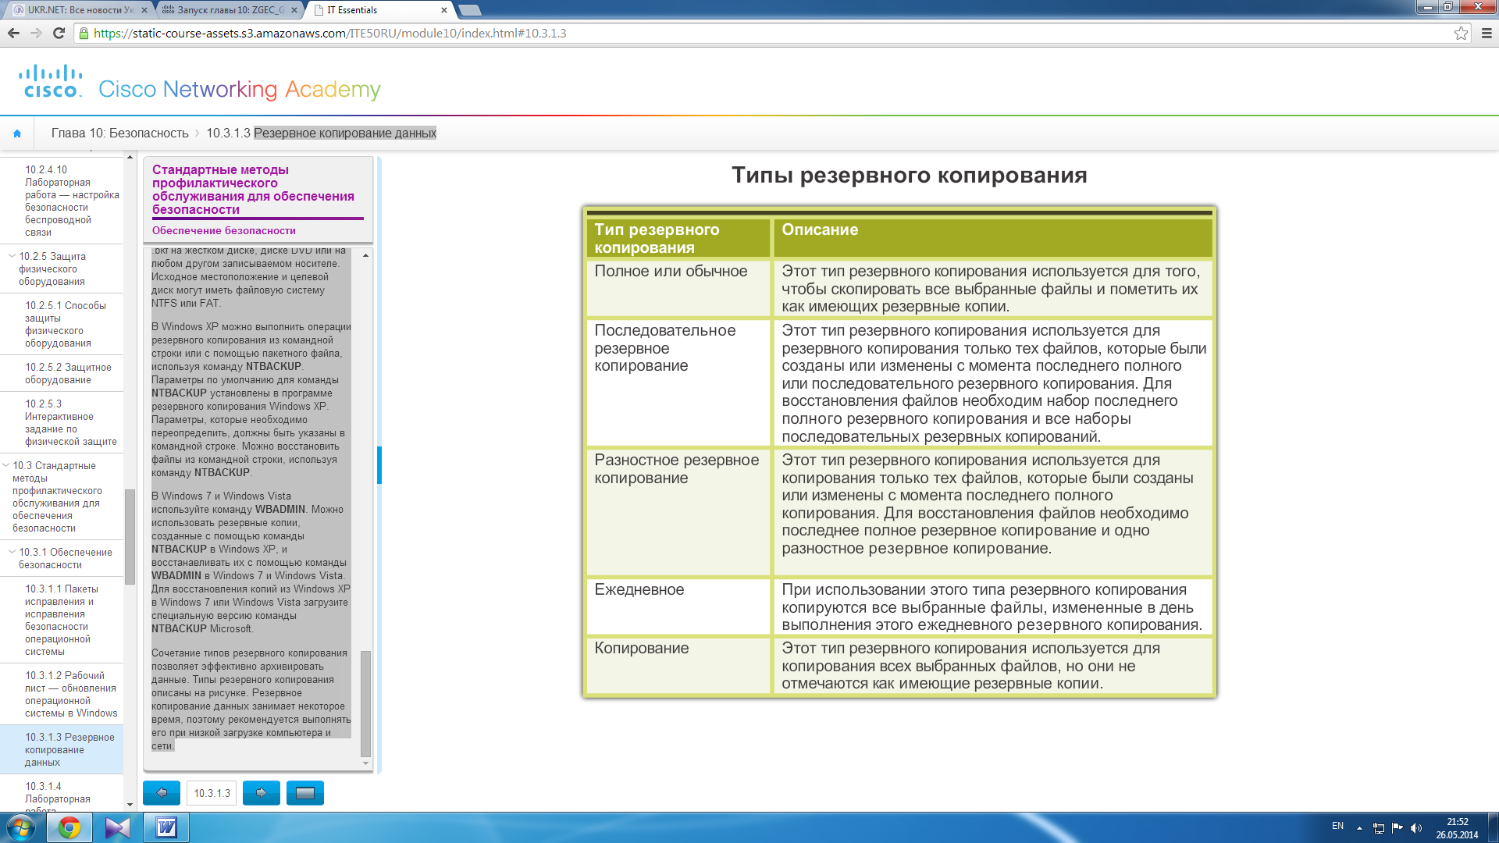Viewport: 1499px width, 843px height.
Task: Click the volume icon in system tray
Action: click(1416, 828)
